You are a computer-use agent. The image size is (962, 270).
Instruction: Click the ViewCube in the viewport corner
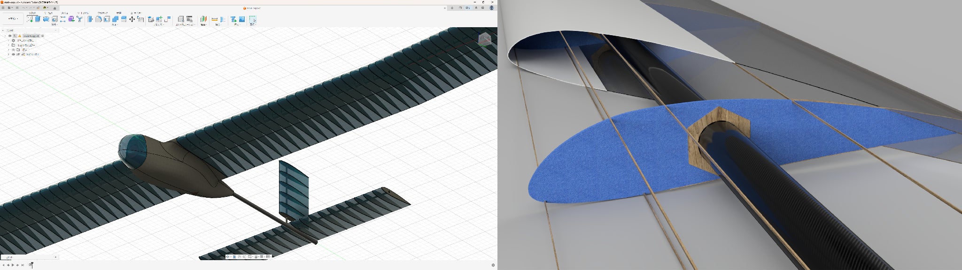pos(484,39)
